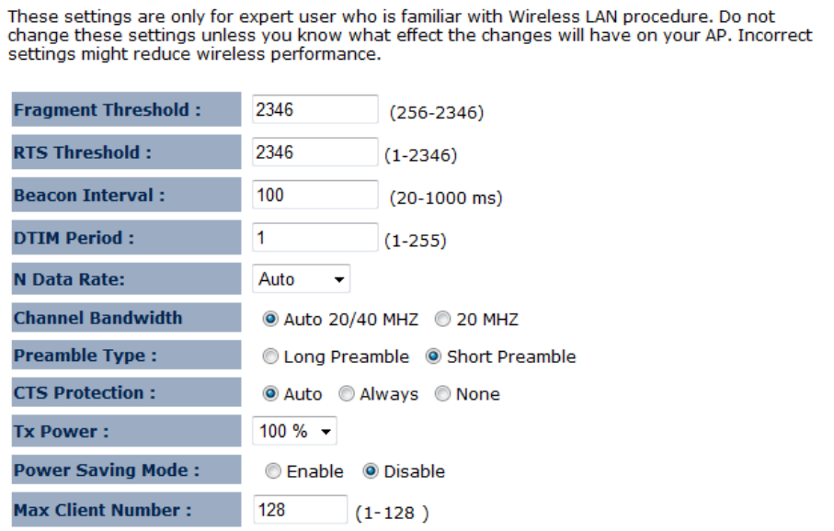Set CTS Protection to None
Screen dimensions: 834x531
442,394
